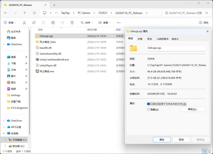The width and height of the screenshot is (213, 154).
Task: Toggle the hidden 隐藏 checkbox
Action: (148, 109)
